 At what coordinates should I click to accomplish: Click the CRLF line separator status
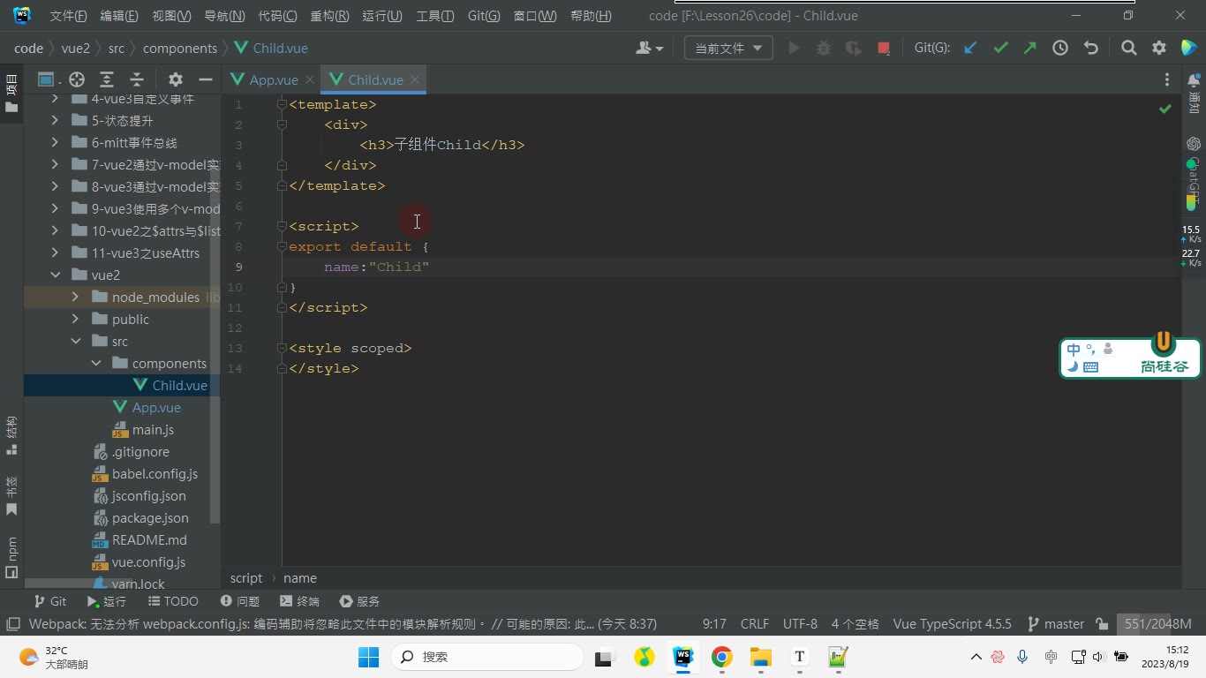click(755, 624)
